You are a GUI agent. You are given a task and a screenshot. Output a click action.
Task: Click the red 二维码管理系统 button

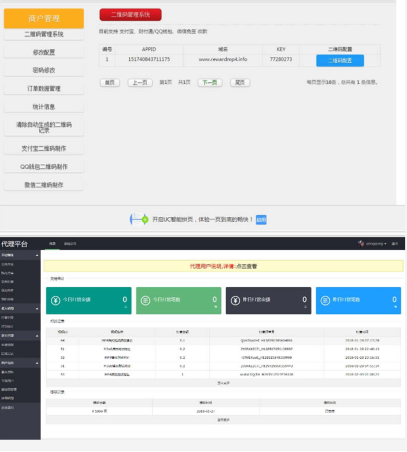[x=131, y=14]
